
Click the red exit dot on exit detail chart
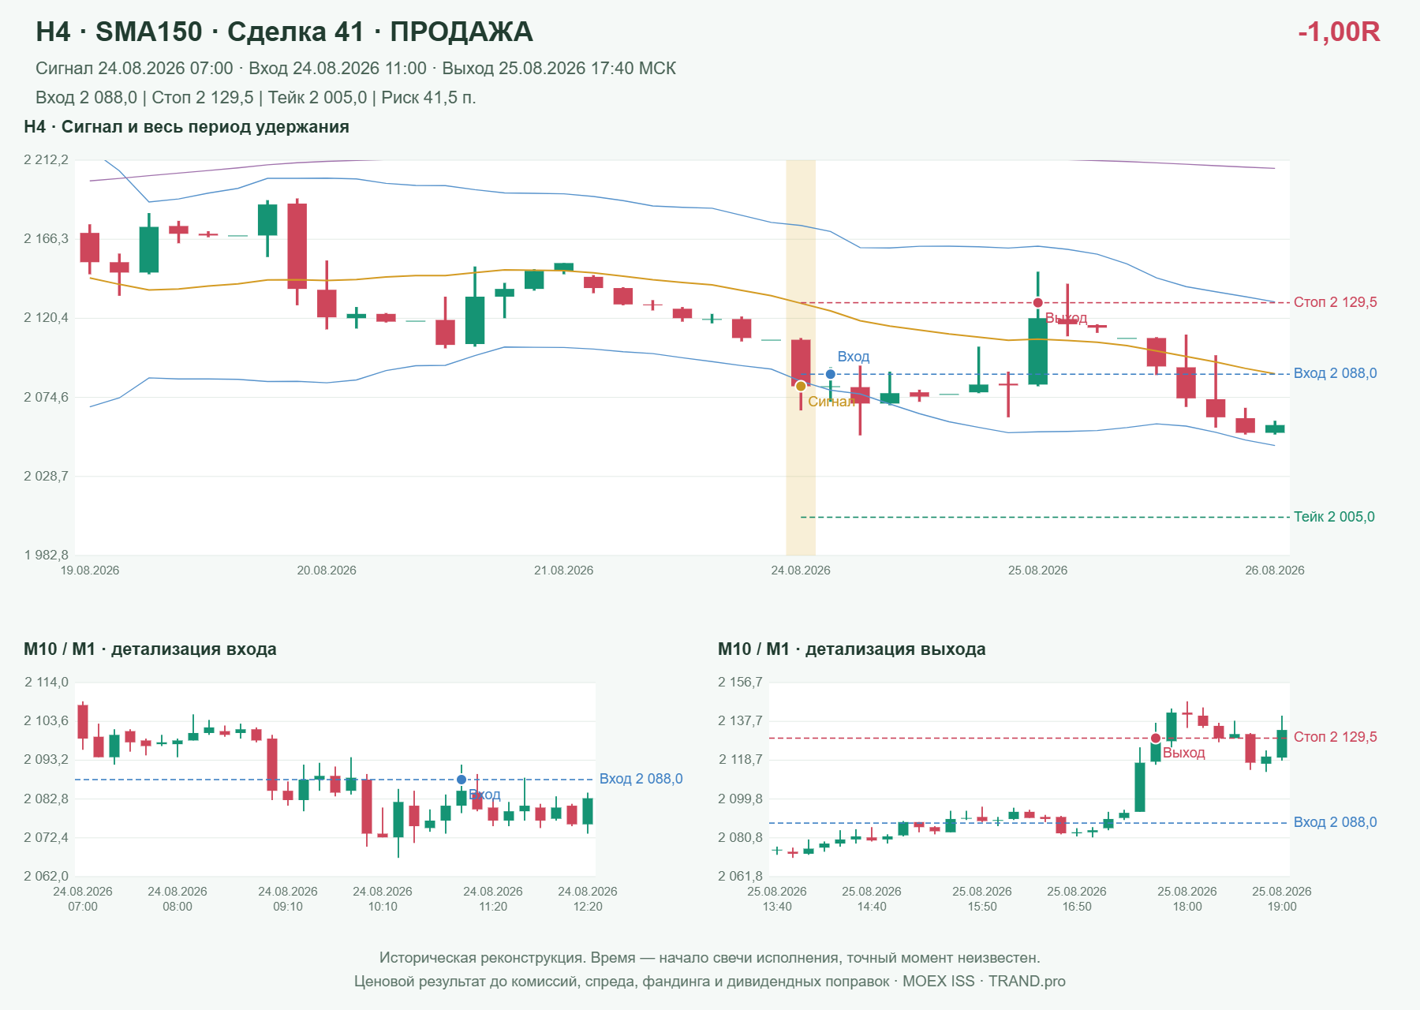tap(1156, 739)
